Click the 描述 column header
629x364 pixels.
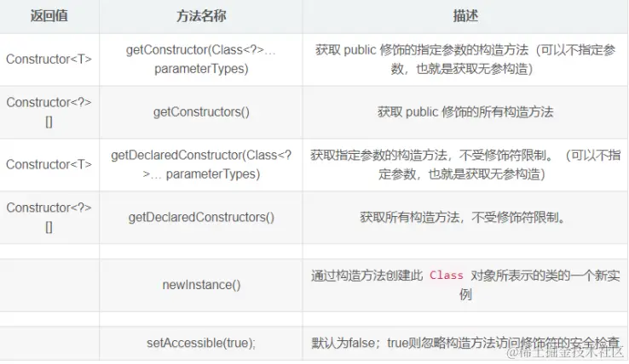click(x=465, y=16)
